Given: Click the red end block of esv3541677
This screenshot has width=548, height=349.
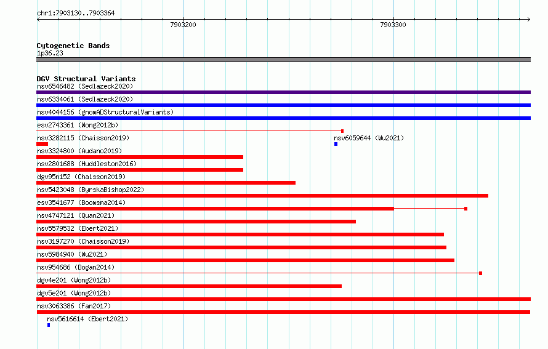Looking at the screenshot, I should pos(466,209).
